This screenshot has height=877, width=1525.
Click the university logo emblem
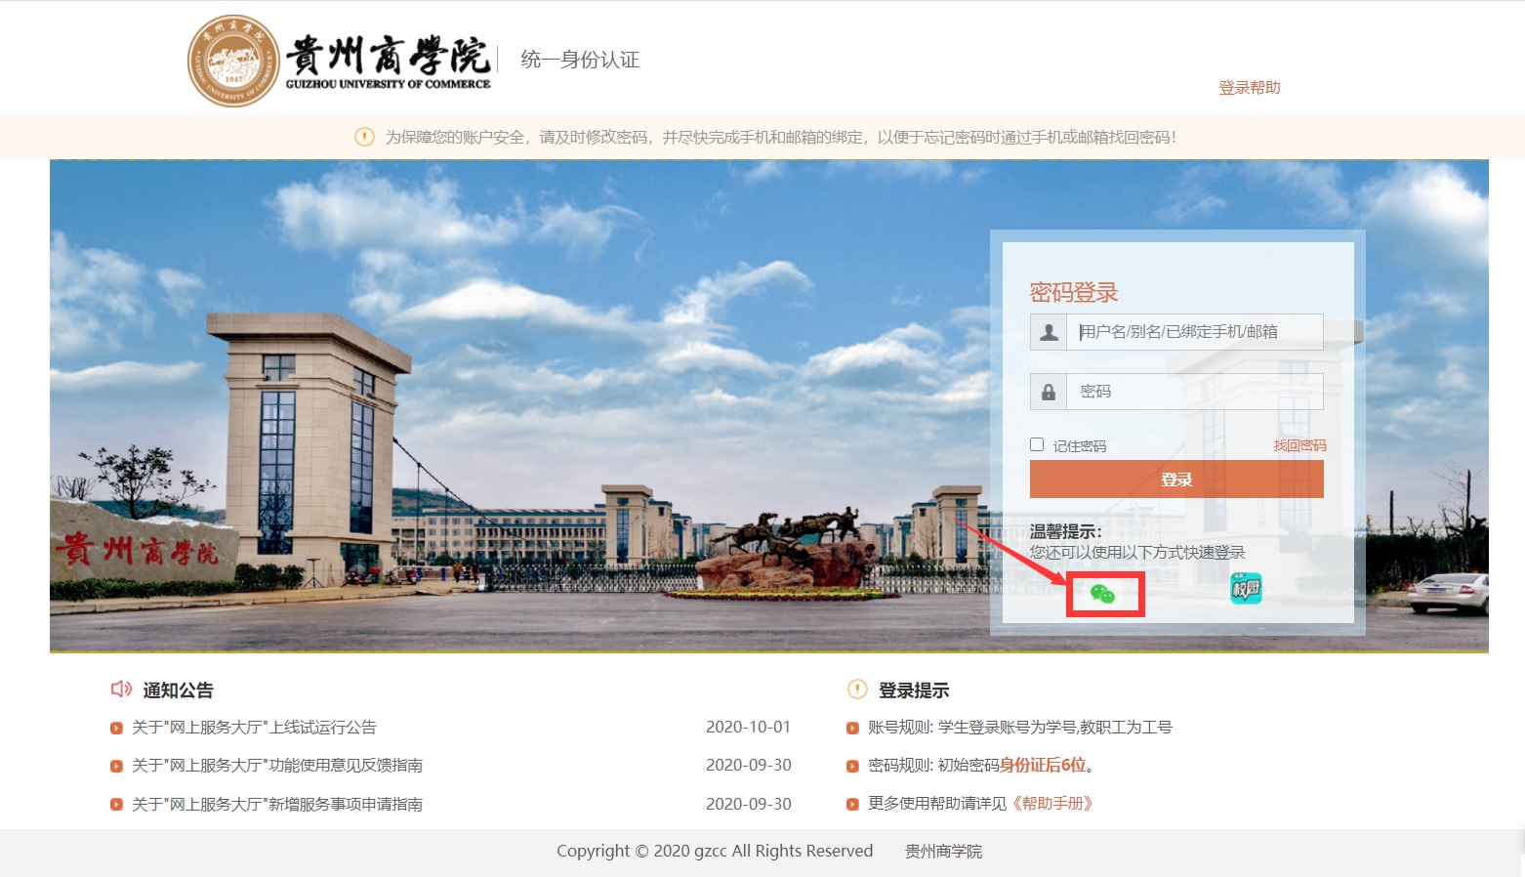(233, 61)
